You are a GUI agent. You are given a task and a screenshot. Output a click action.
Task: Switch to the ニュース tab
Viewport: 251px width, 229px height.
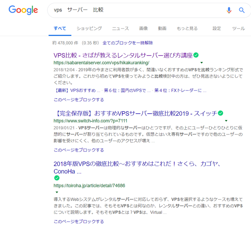(x=120, y=29)
